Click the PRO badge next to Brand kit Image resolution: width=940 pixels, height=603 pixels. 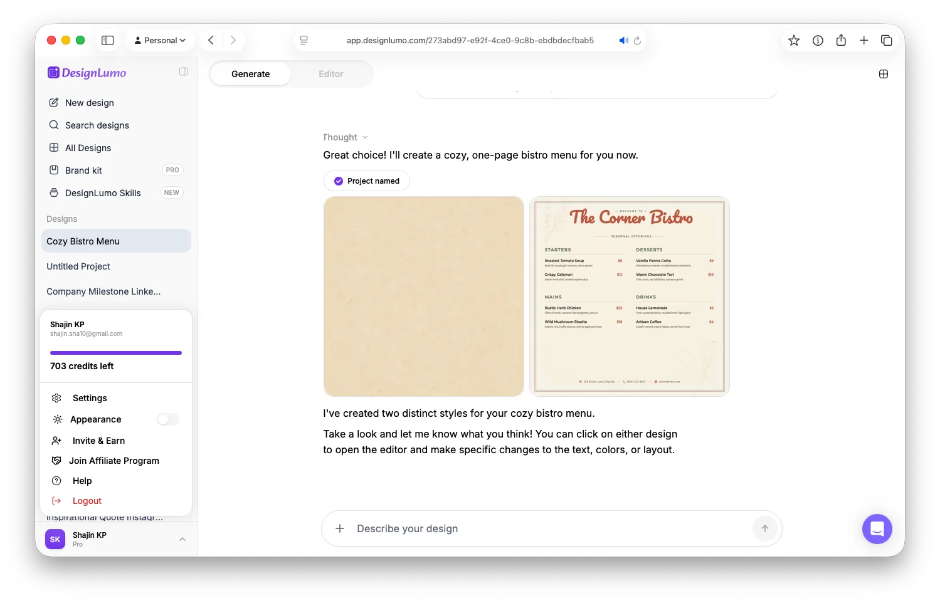tap(172, 170)
